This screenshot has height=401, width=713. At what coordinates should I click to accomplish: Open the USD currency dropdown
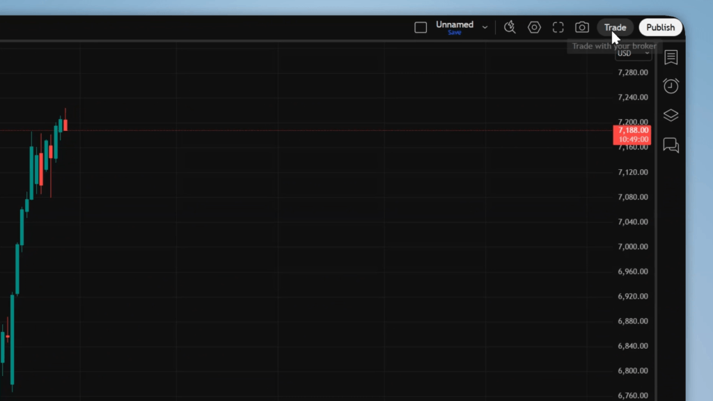pos(633,54)
